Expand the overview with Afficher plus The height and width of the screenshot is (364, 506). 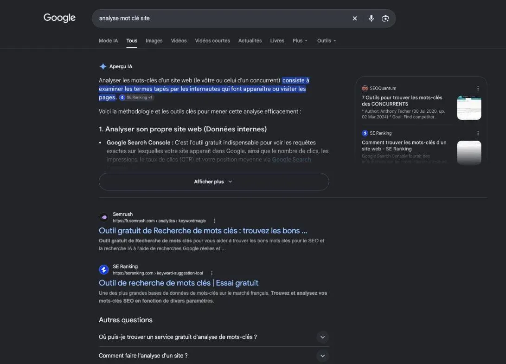[214, 182]
